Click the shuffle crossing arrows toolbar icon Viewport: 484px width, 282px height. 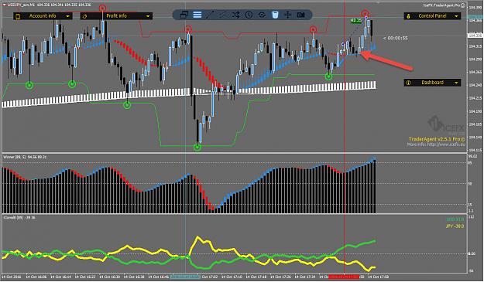pyautogui.click(x=236, y=15)
